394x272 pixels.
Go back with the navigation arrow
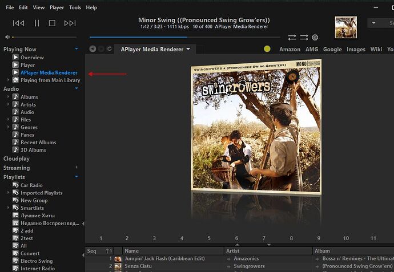pyautogui.click(x=93, y=49)
